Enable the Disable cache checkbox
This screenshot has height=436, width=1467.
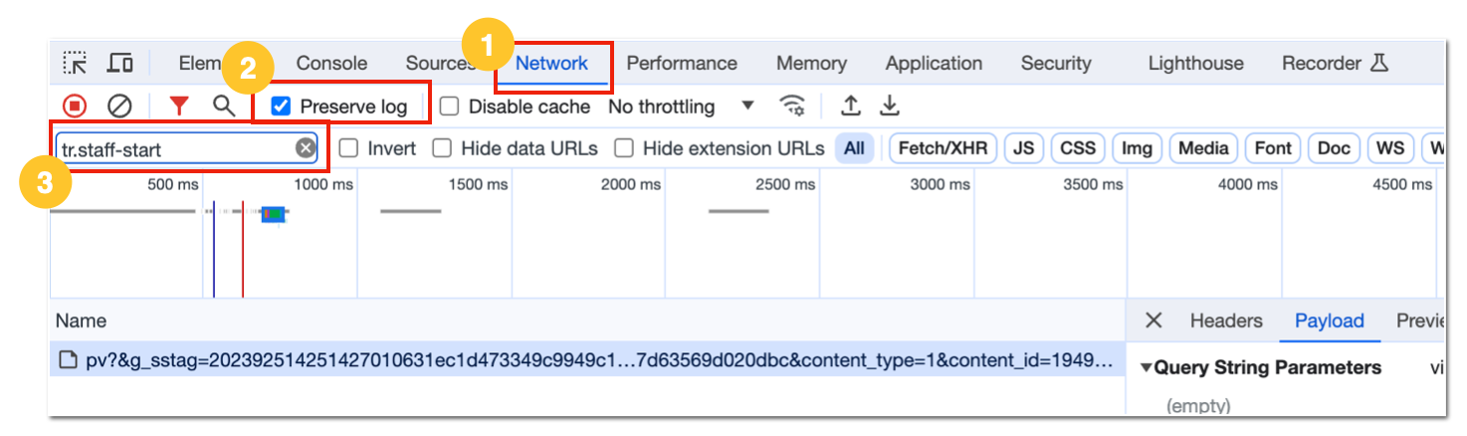click(x=450, y=107)
